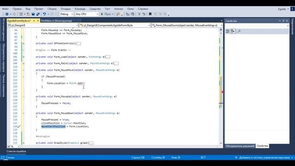Image resolution: width=295 pixels, height=166 pixels.
Task: Open find in files toolbar icon
Action: pos(118,14)
